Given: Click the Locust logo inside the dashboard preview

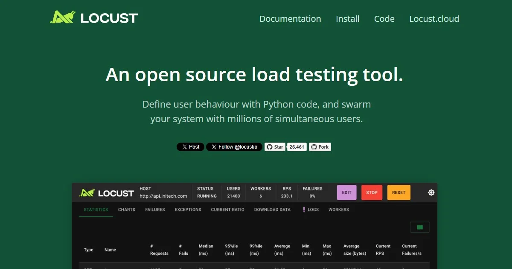Looking at the screenshot, I should [x=106, y=193].
